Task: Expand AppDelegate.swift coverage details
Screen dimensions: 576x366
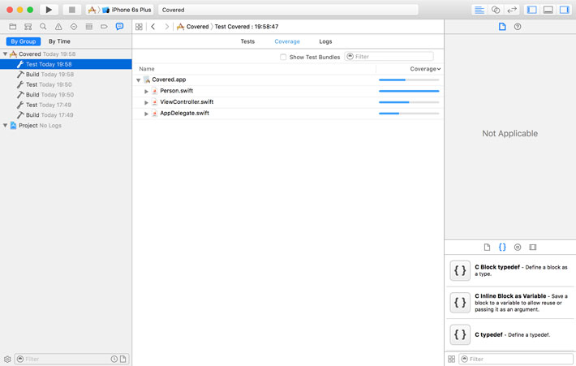Action: click(147, 114)
